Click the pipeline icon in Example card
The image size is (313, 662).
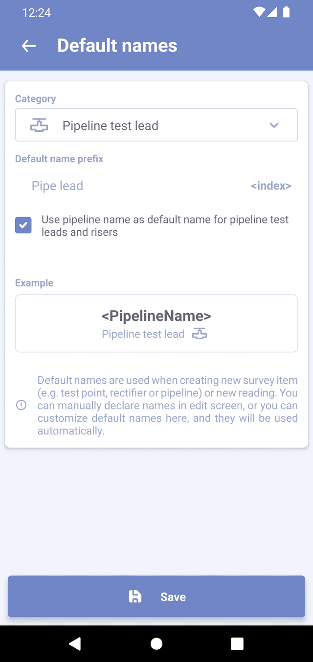(x=199, y=334)
